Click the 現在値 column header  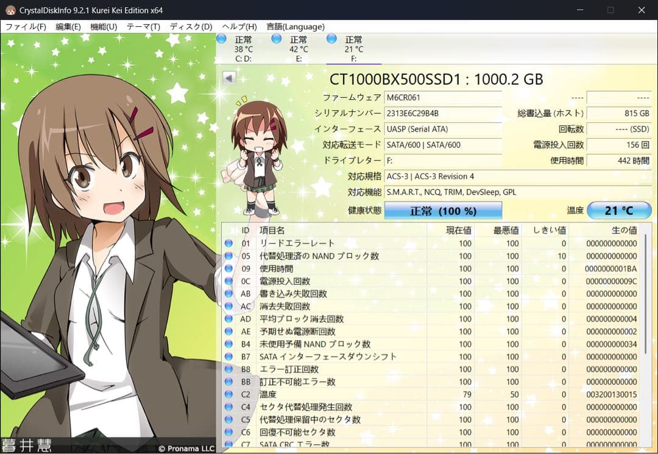click(x=450, y=230)
